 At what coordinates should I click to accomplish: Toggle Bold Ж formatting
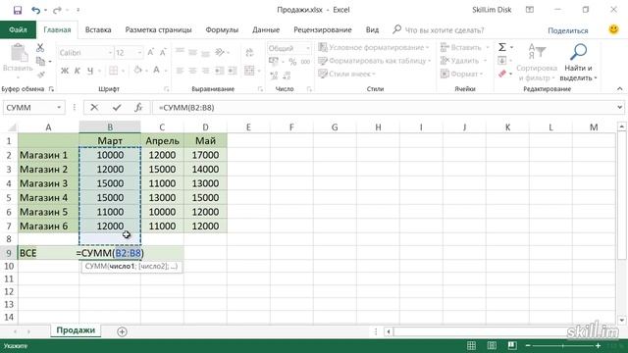pos(65,71)
